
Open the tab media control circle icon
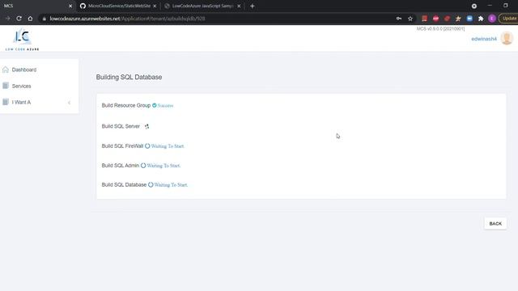pyautogui.click(x=474, y=6)
